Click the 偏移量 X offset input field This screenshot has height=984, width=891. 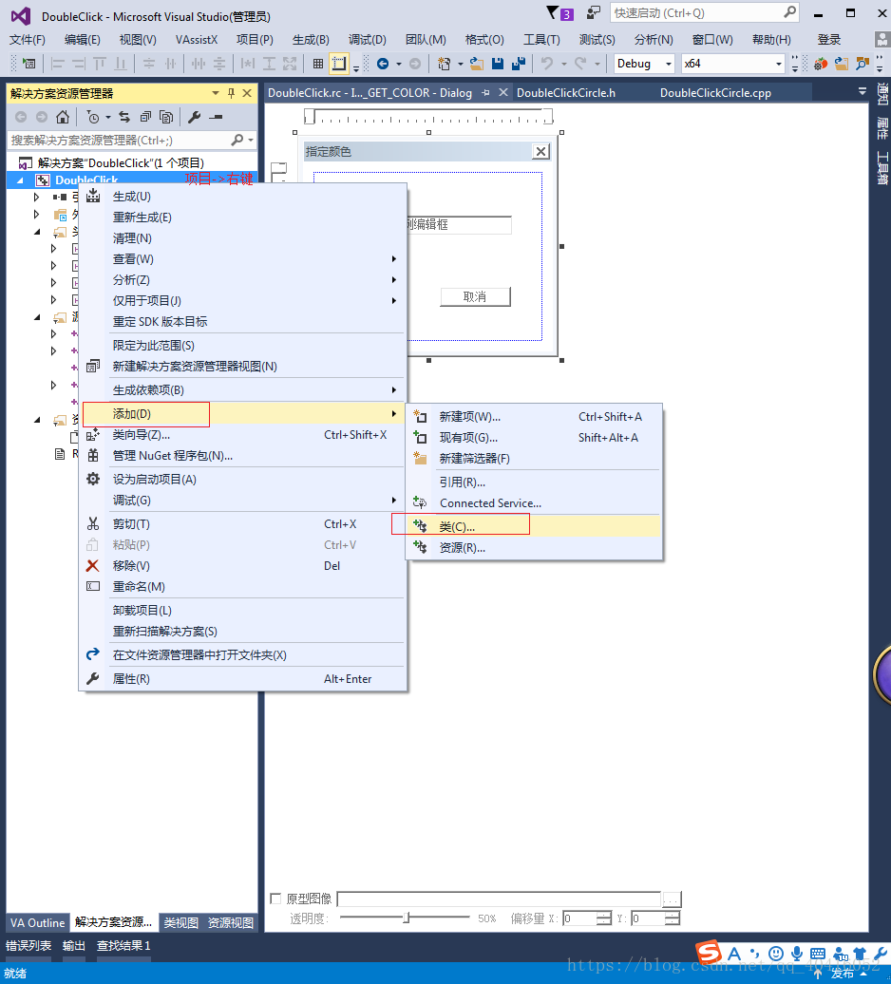578,918
